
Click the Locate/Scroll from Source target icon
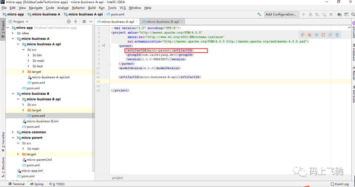click(69, 21)
